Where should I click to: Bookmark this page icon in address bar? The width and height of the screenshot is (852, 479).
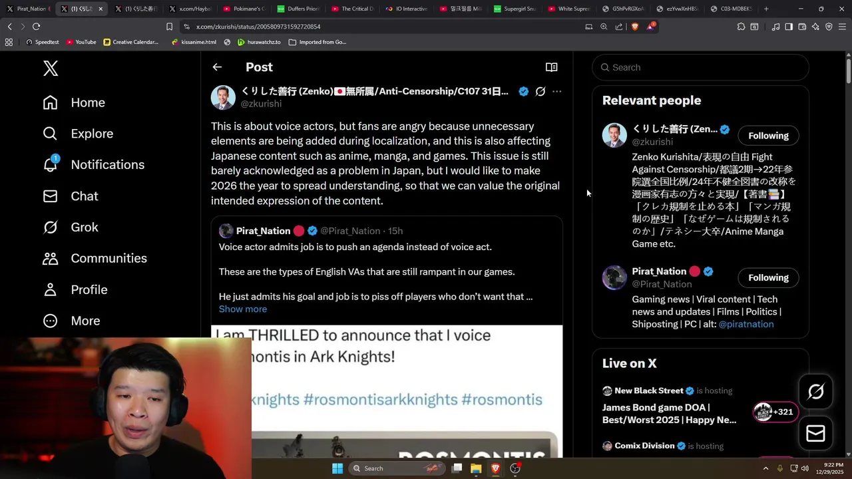pyautogui.click(x=169, y=27)
